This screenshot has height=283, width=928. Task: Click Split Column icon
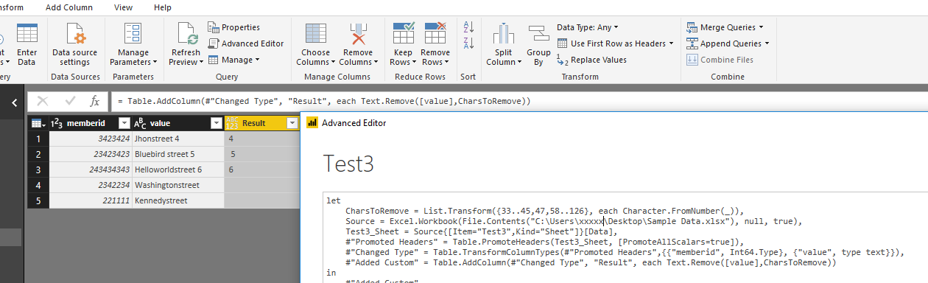(x=504, y=35)
